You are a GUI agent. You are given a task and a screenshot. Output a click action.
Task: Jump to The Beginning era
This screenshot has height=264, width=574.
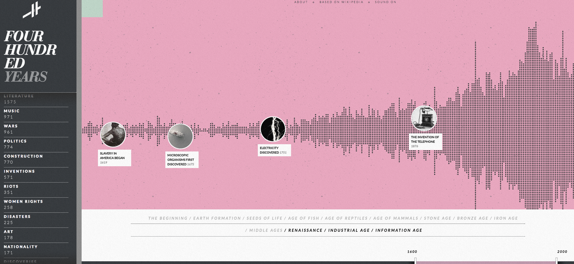coord(168,218)
